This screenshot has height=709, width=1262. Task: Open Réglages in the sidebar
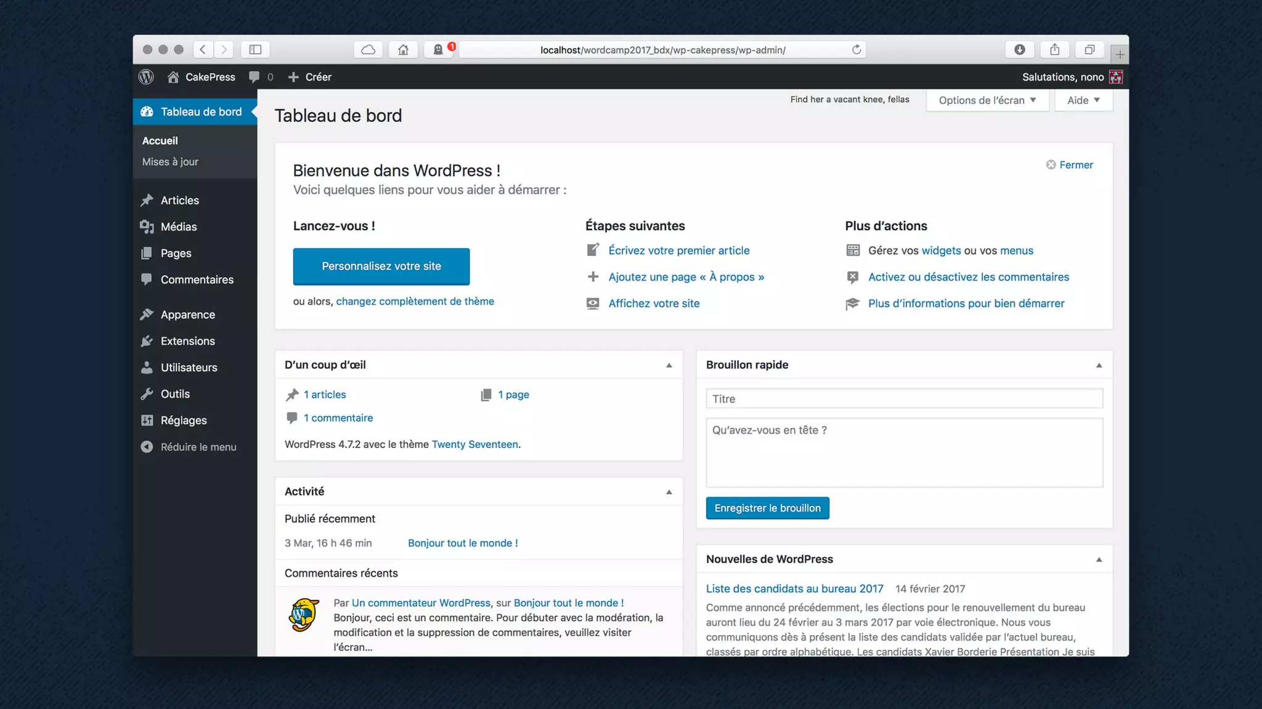[x=183, y=420]
